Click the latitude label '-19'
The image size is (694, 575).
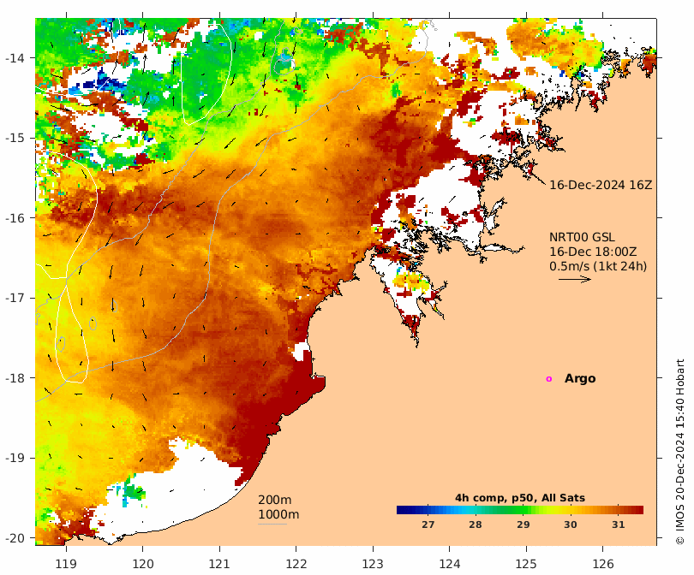tap(15, 458)
